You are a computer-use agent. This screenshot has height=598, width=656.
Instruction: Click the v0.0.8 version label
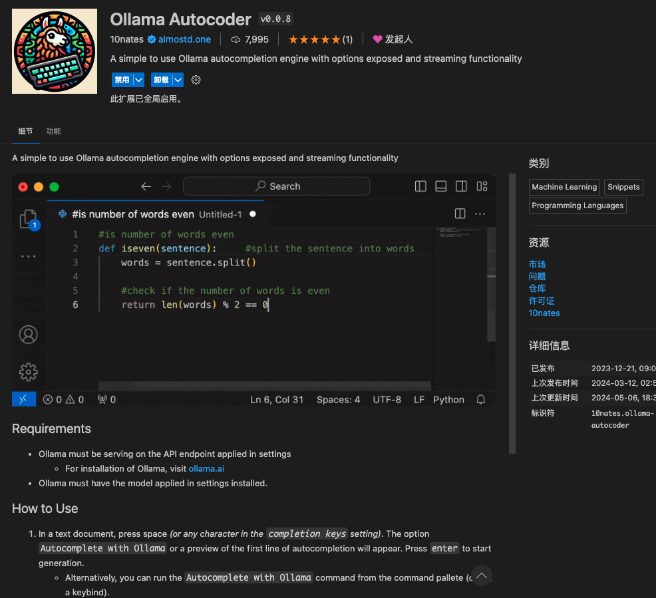coord(275,19)
